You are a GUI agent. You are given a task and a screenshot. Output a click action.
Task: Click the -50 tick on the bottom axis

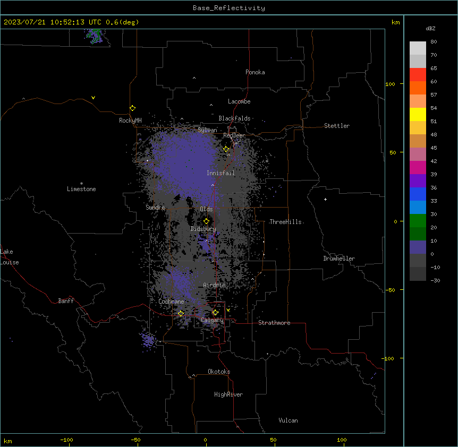[135, 440]
